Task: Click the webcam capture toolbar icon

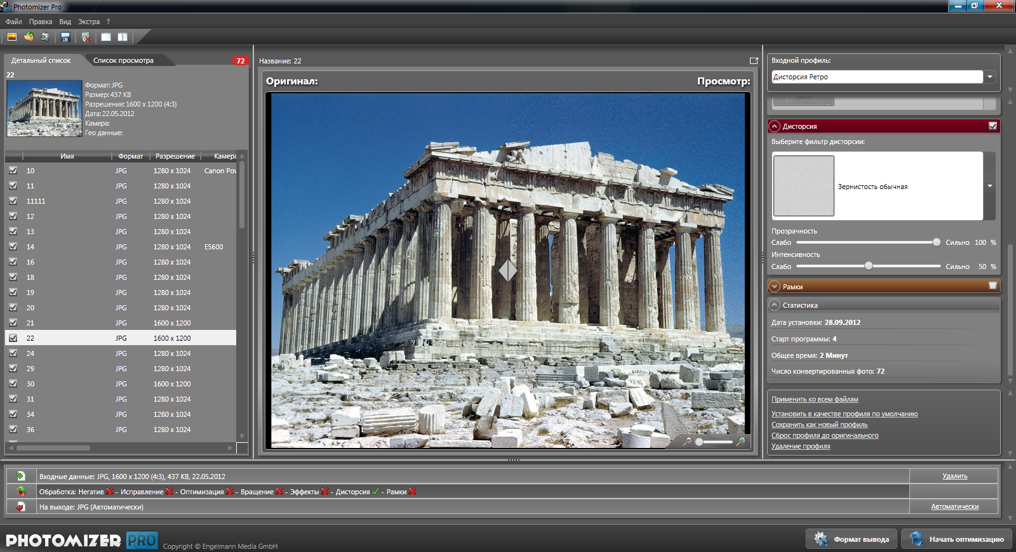Action: point(45,37)
